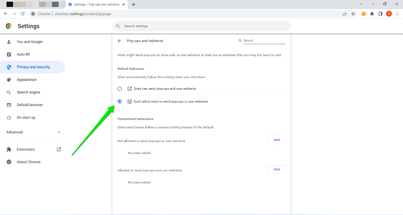Image resolution: width=403 pixels, height=215 pixels.
Task: Go back to the previous page
Action: point(6,14)
